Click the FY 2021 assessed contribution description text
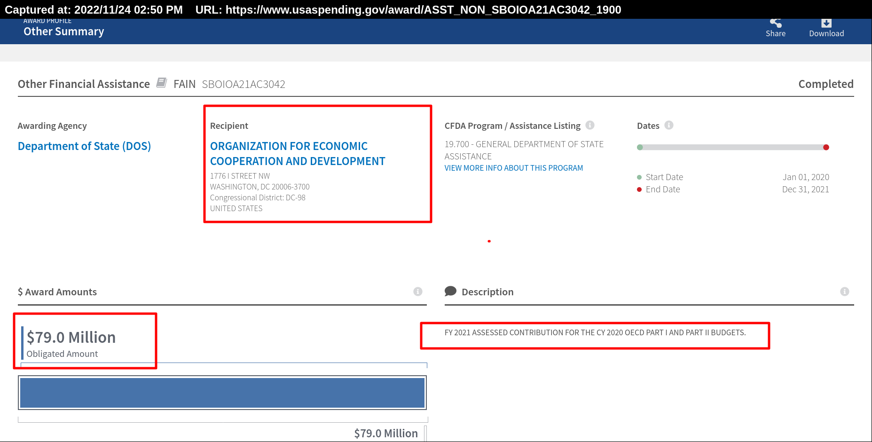This screenshot has height=442, width=872. pos(595,332)
